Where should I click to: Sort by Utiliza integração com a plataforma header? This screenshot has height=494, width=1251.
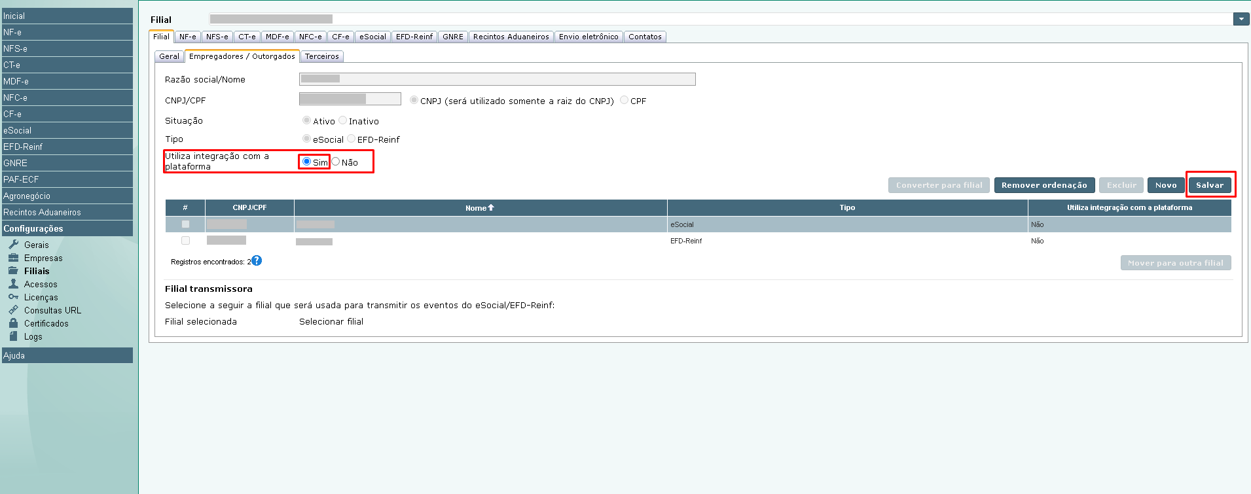[x=1129, y=207]
